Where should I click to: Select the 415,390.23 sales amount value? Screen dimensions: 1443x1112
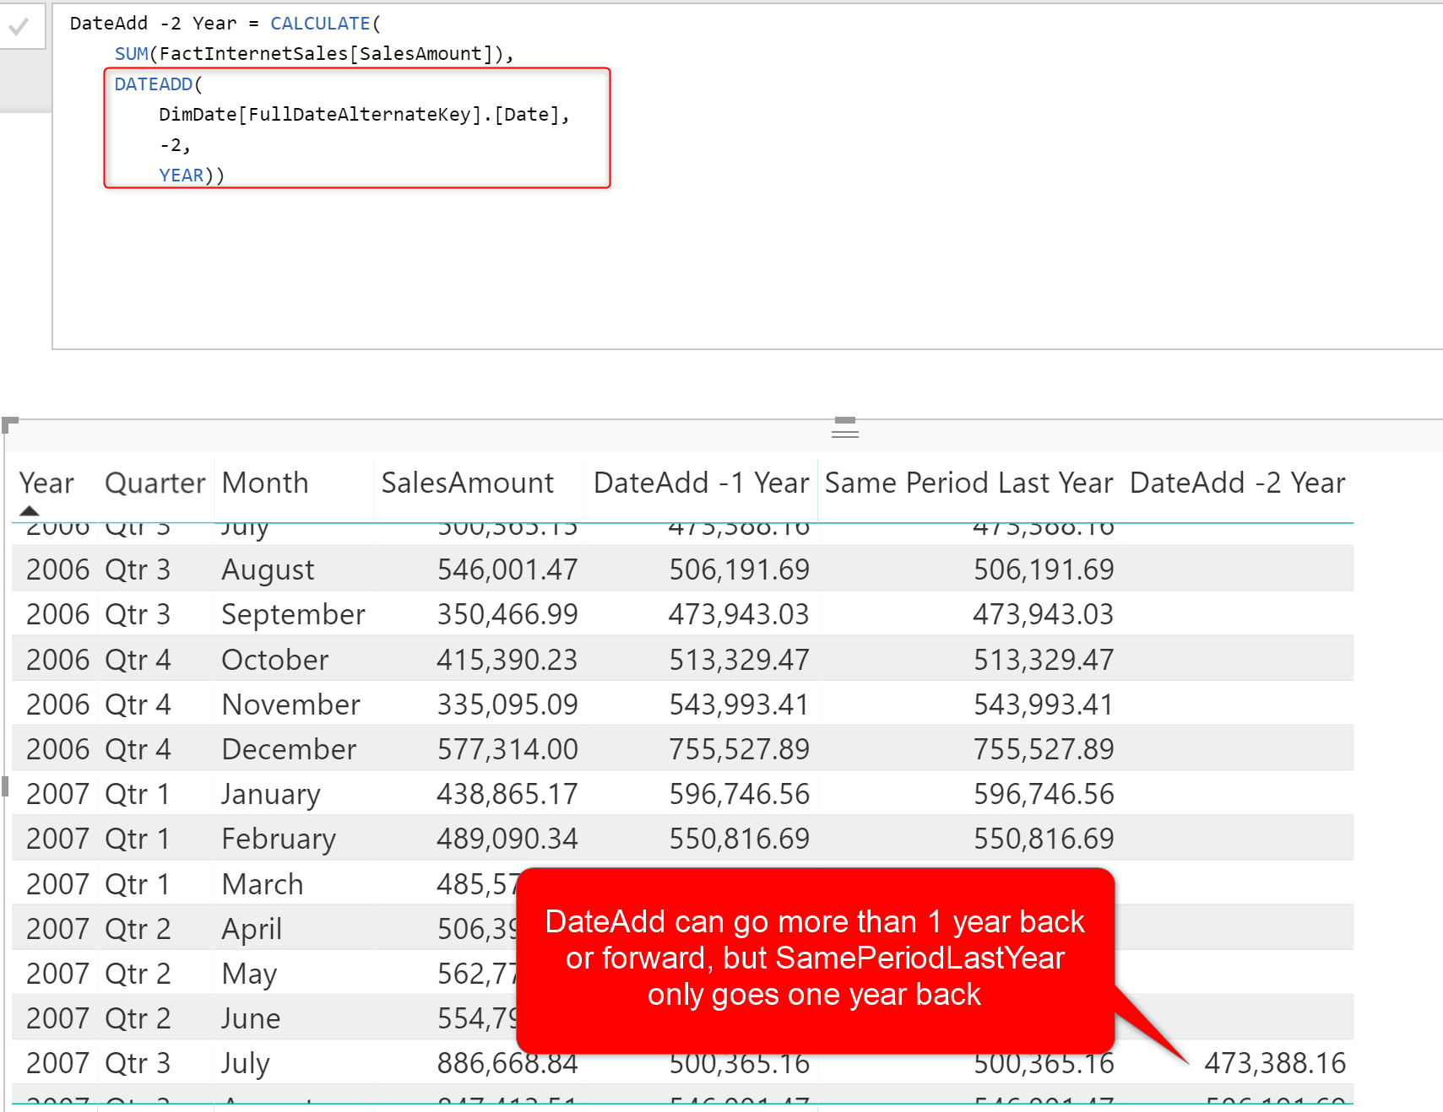[x=507, y=660]
